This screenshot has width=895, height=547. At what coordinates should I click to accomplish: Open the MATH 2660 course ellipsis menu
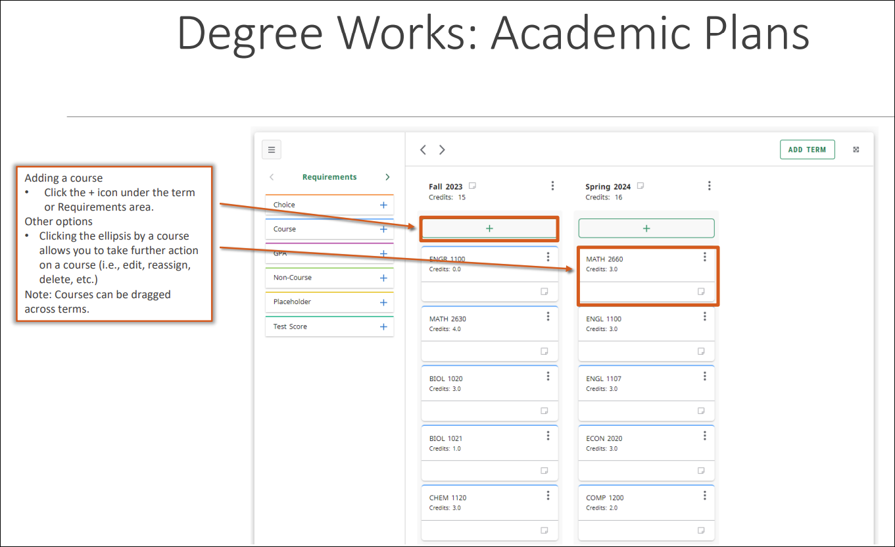coord(705,257)
